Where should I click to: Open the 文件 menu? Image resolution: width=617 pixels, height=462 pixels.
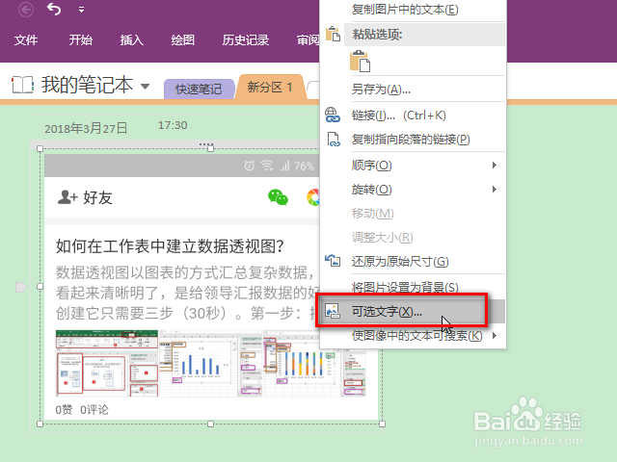26,39
